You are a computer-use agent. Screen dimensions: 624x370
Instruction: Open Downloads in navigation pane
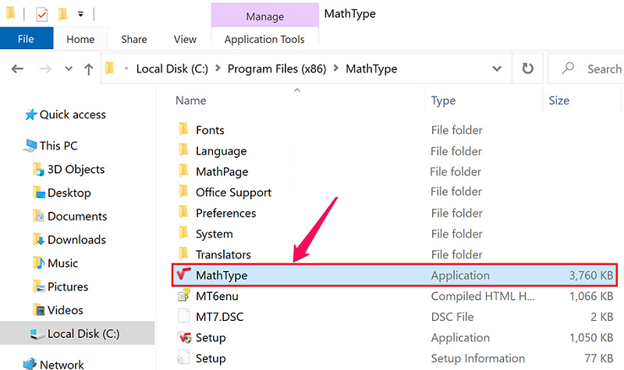[x=69, y=240]
